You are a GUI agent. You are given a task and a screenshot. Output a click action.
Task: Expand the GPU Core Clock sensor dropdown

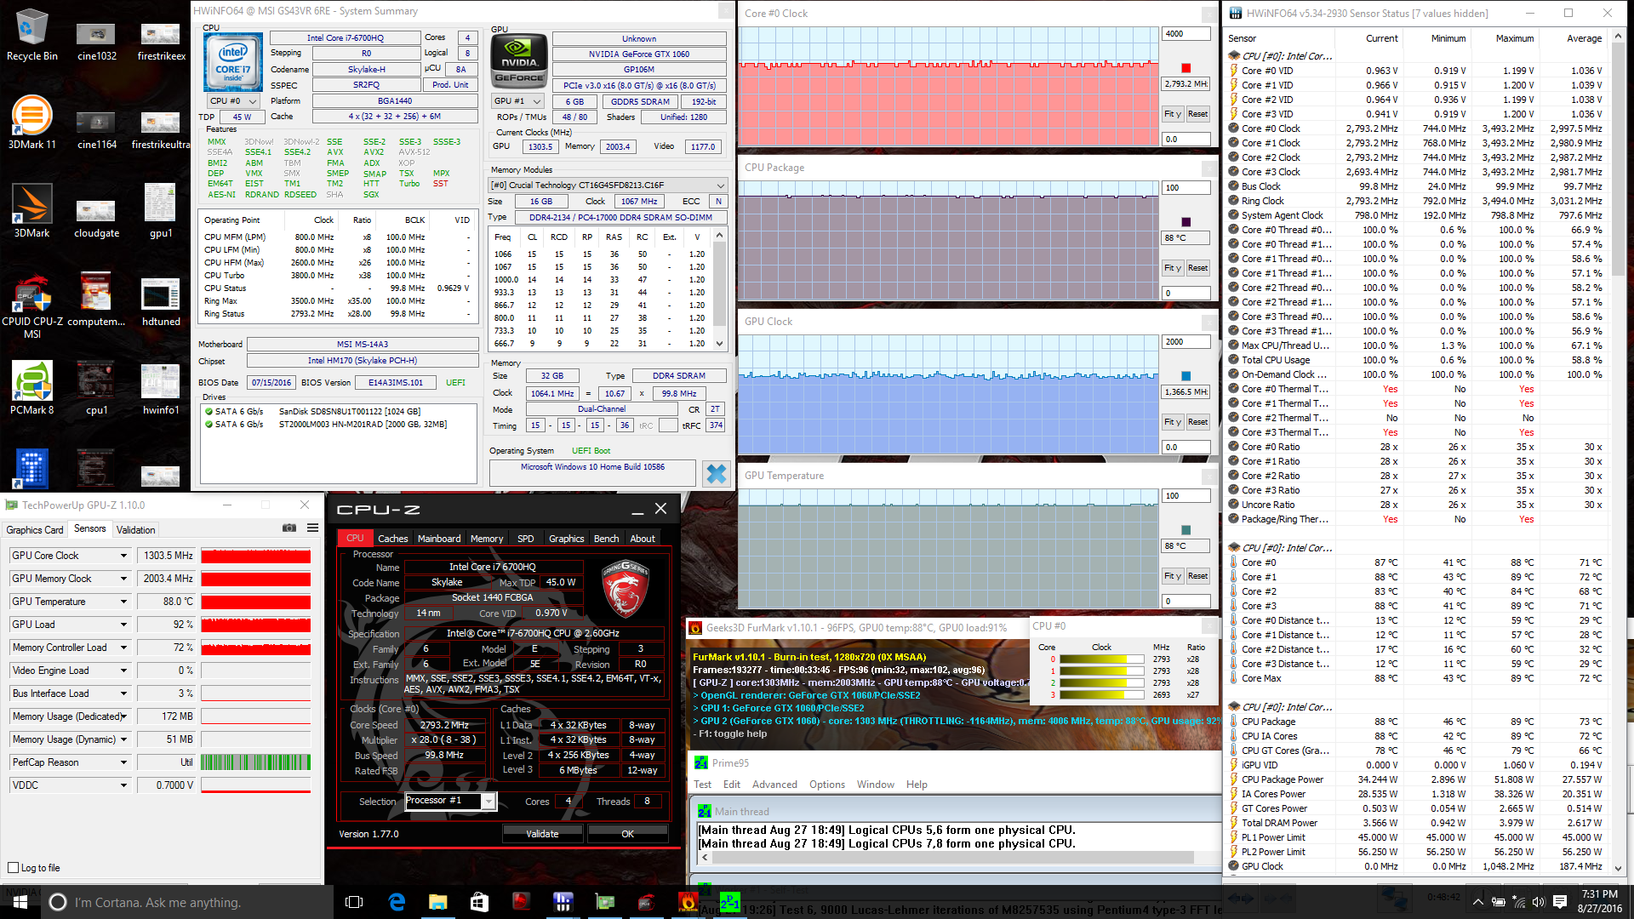(123, 556)
